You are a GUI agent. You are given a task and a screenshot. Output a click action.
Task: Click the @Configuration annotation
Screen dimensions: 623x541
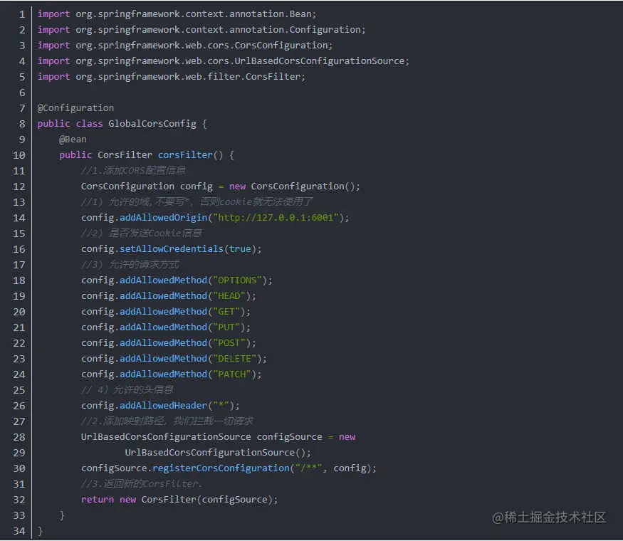(75, 108)
